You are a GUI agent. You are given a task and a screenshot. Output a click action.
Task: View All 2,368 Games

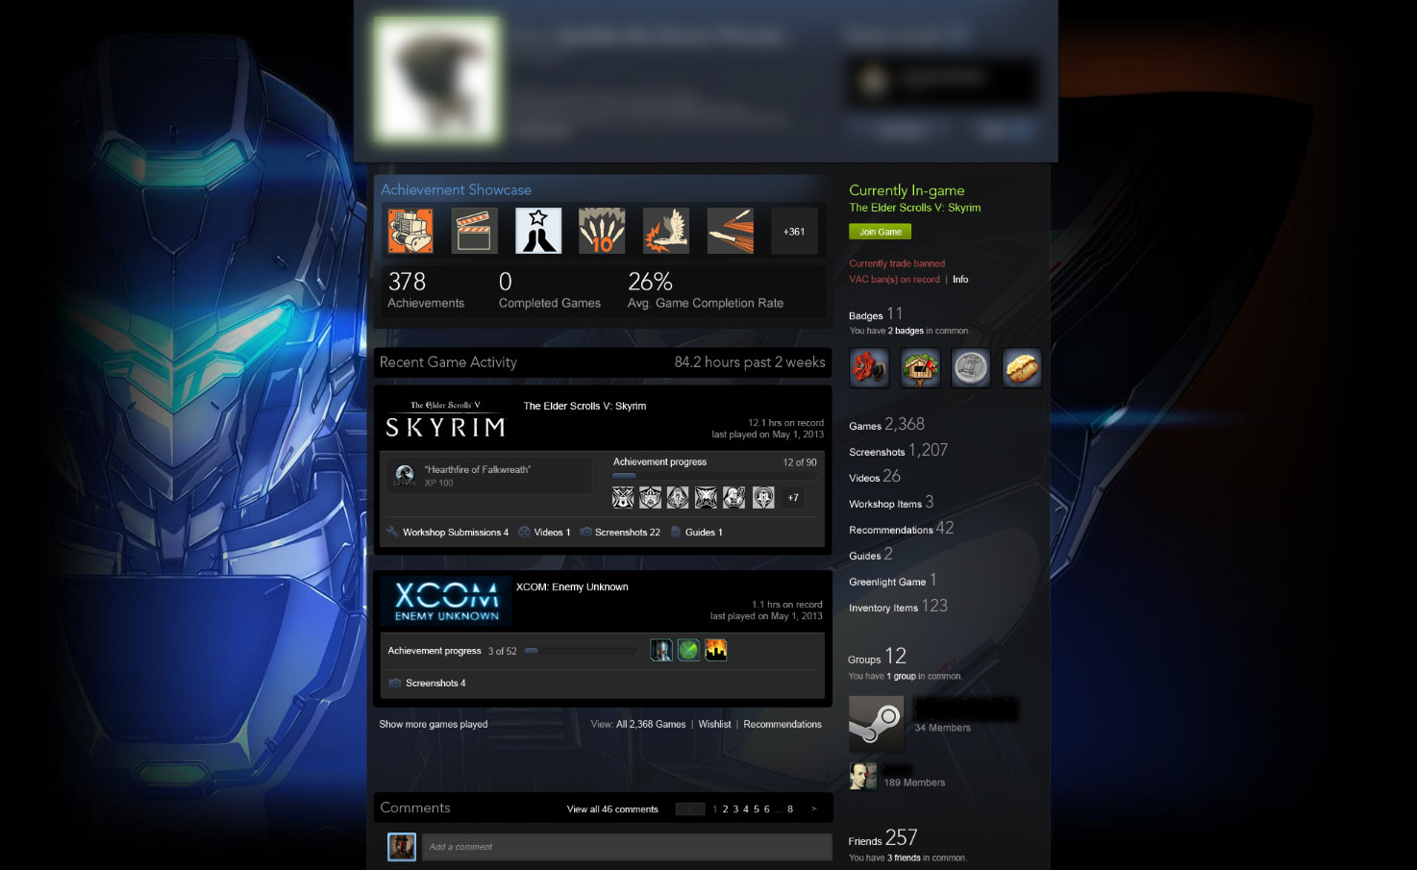(x=651, y=725)
